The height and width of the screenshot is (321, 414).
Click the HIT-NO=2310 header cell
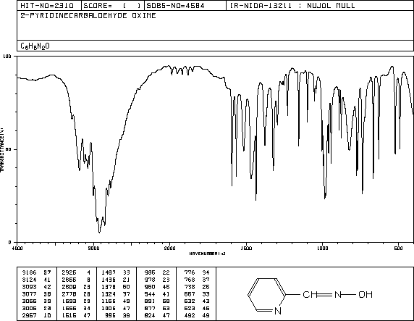click(x=47, y=6)
